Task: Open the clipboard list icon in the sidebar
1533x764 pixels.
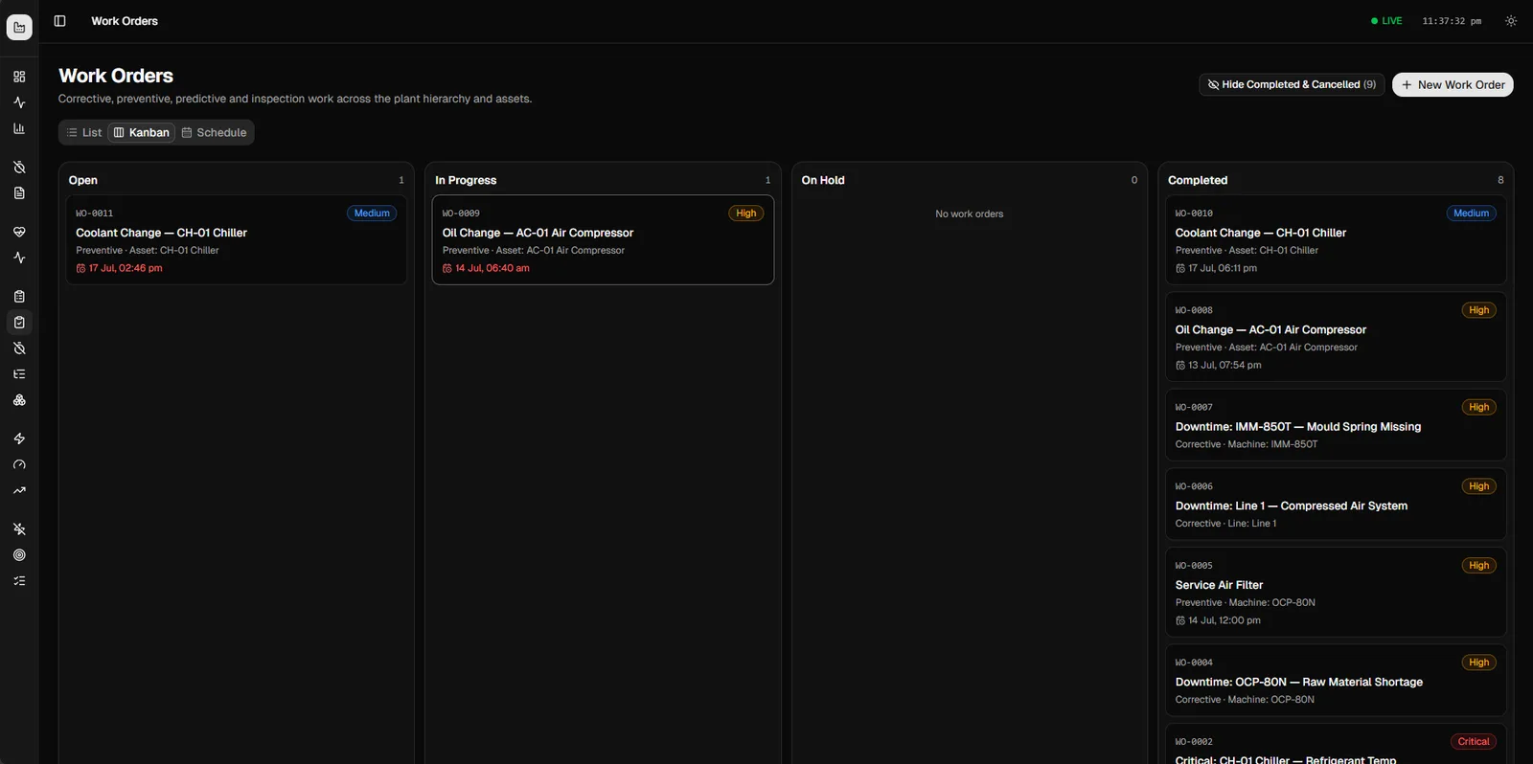Action: tap(19, 297)
